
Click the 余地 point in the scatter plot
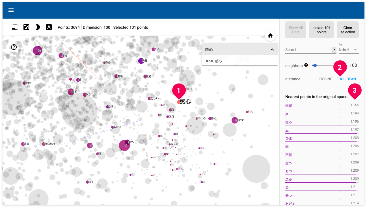[24, 83]
